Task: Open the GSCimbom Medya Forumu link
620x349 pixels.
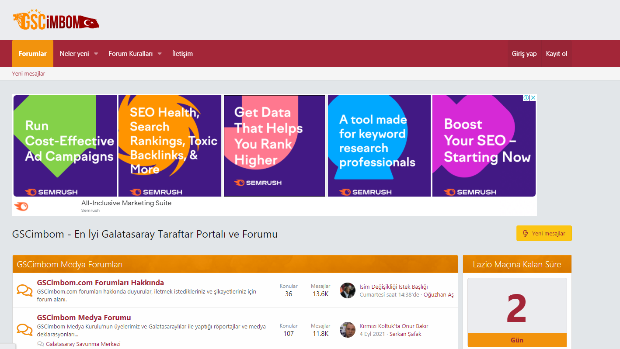Action: point(84,318)
